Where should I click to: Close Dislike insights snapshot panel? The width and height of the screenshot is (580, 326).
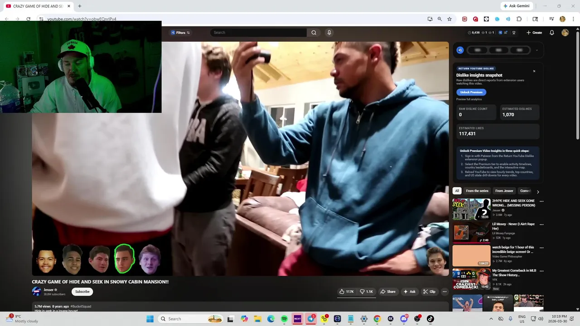[x=534, y=71]
